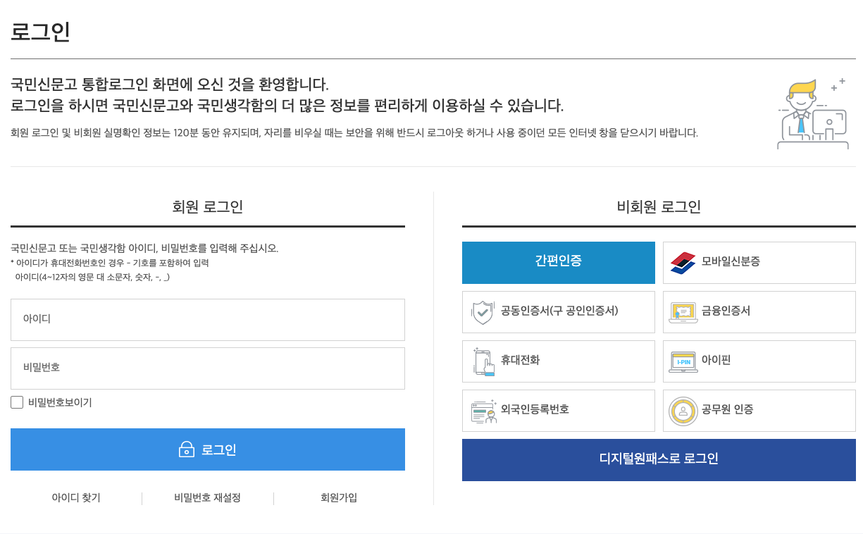Switch to the 회원 로그인 section

tap(207, 205)
